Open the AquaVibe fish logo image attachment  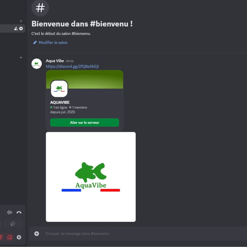click(x=91, y=177)
